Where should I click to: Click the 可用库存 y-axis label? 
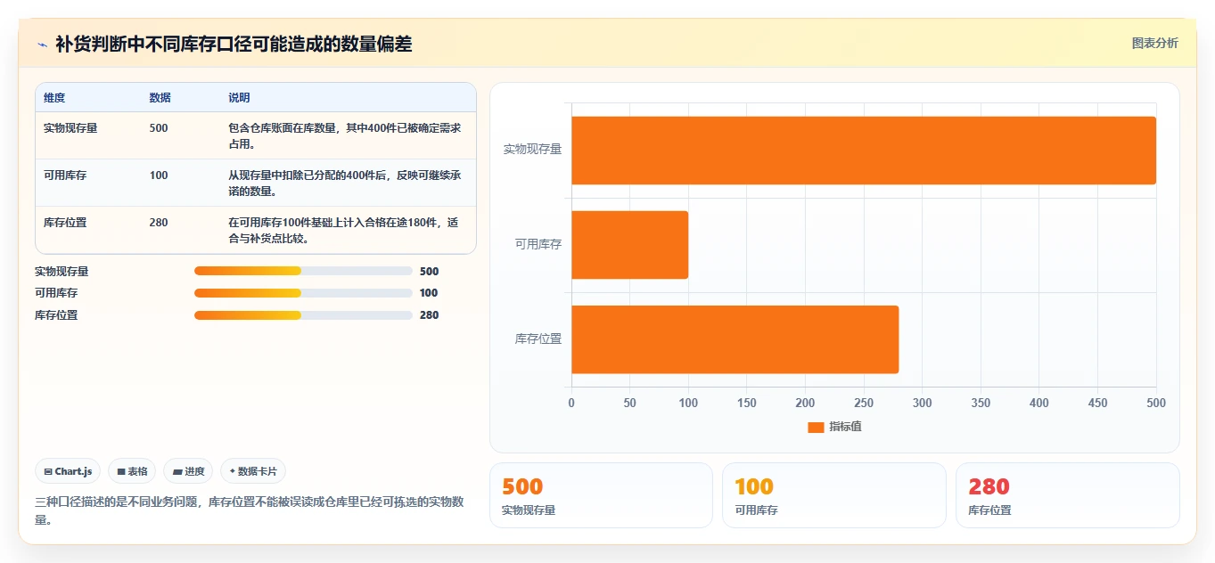(538, 244)
